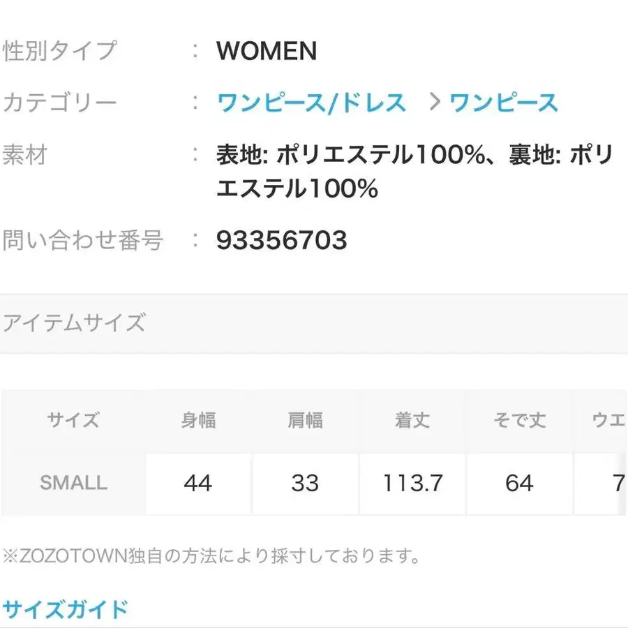Click the アイテムサイズ section heading

click(75, 322)
